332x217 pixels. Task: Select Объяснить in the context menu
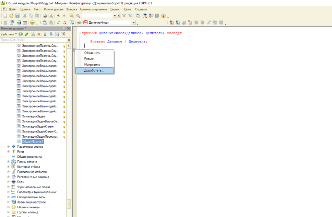pos(92,53)
